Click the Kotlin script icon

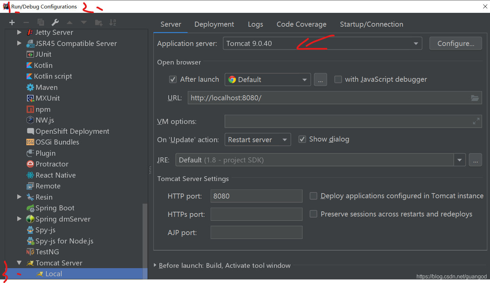coord(30,76)
